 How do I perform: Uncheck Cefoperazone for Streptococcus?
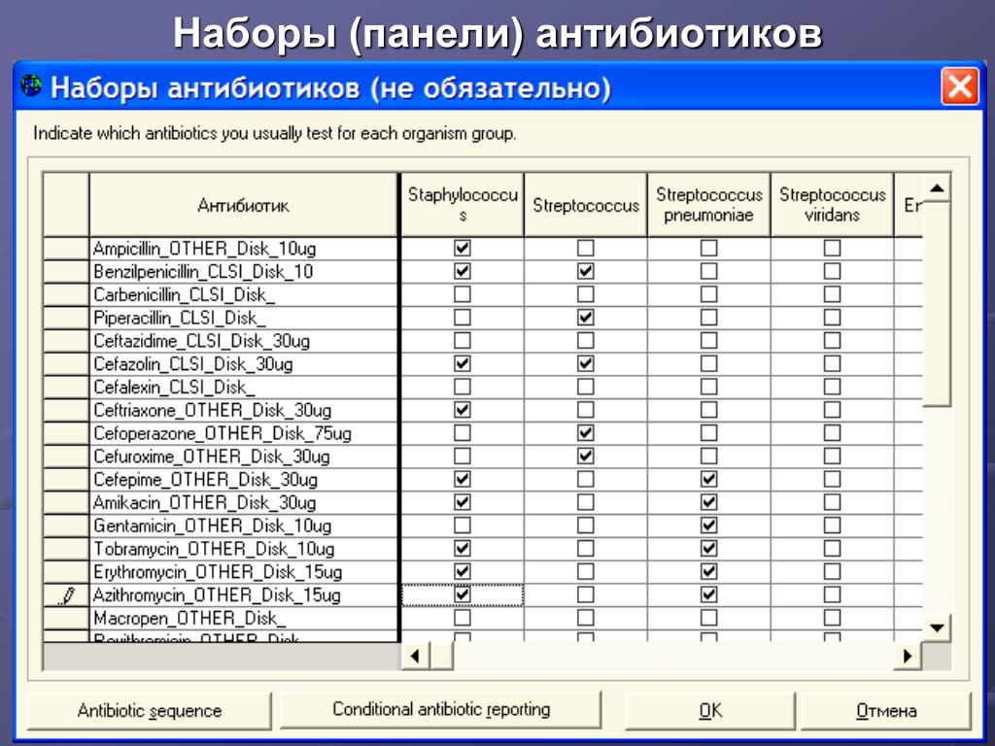coord(586,433)
